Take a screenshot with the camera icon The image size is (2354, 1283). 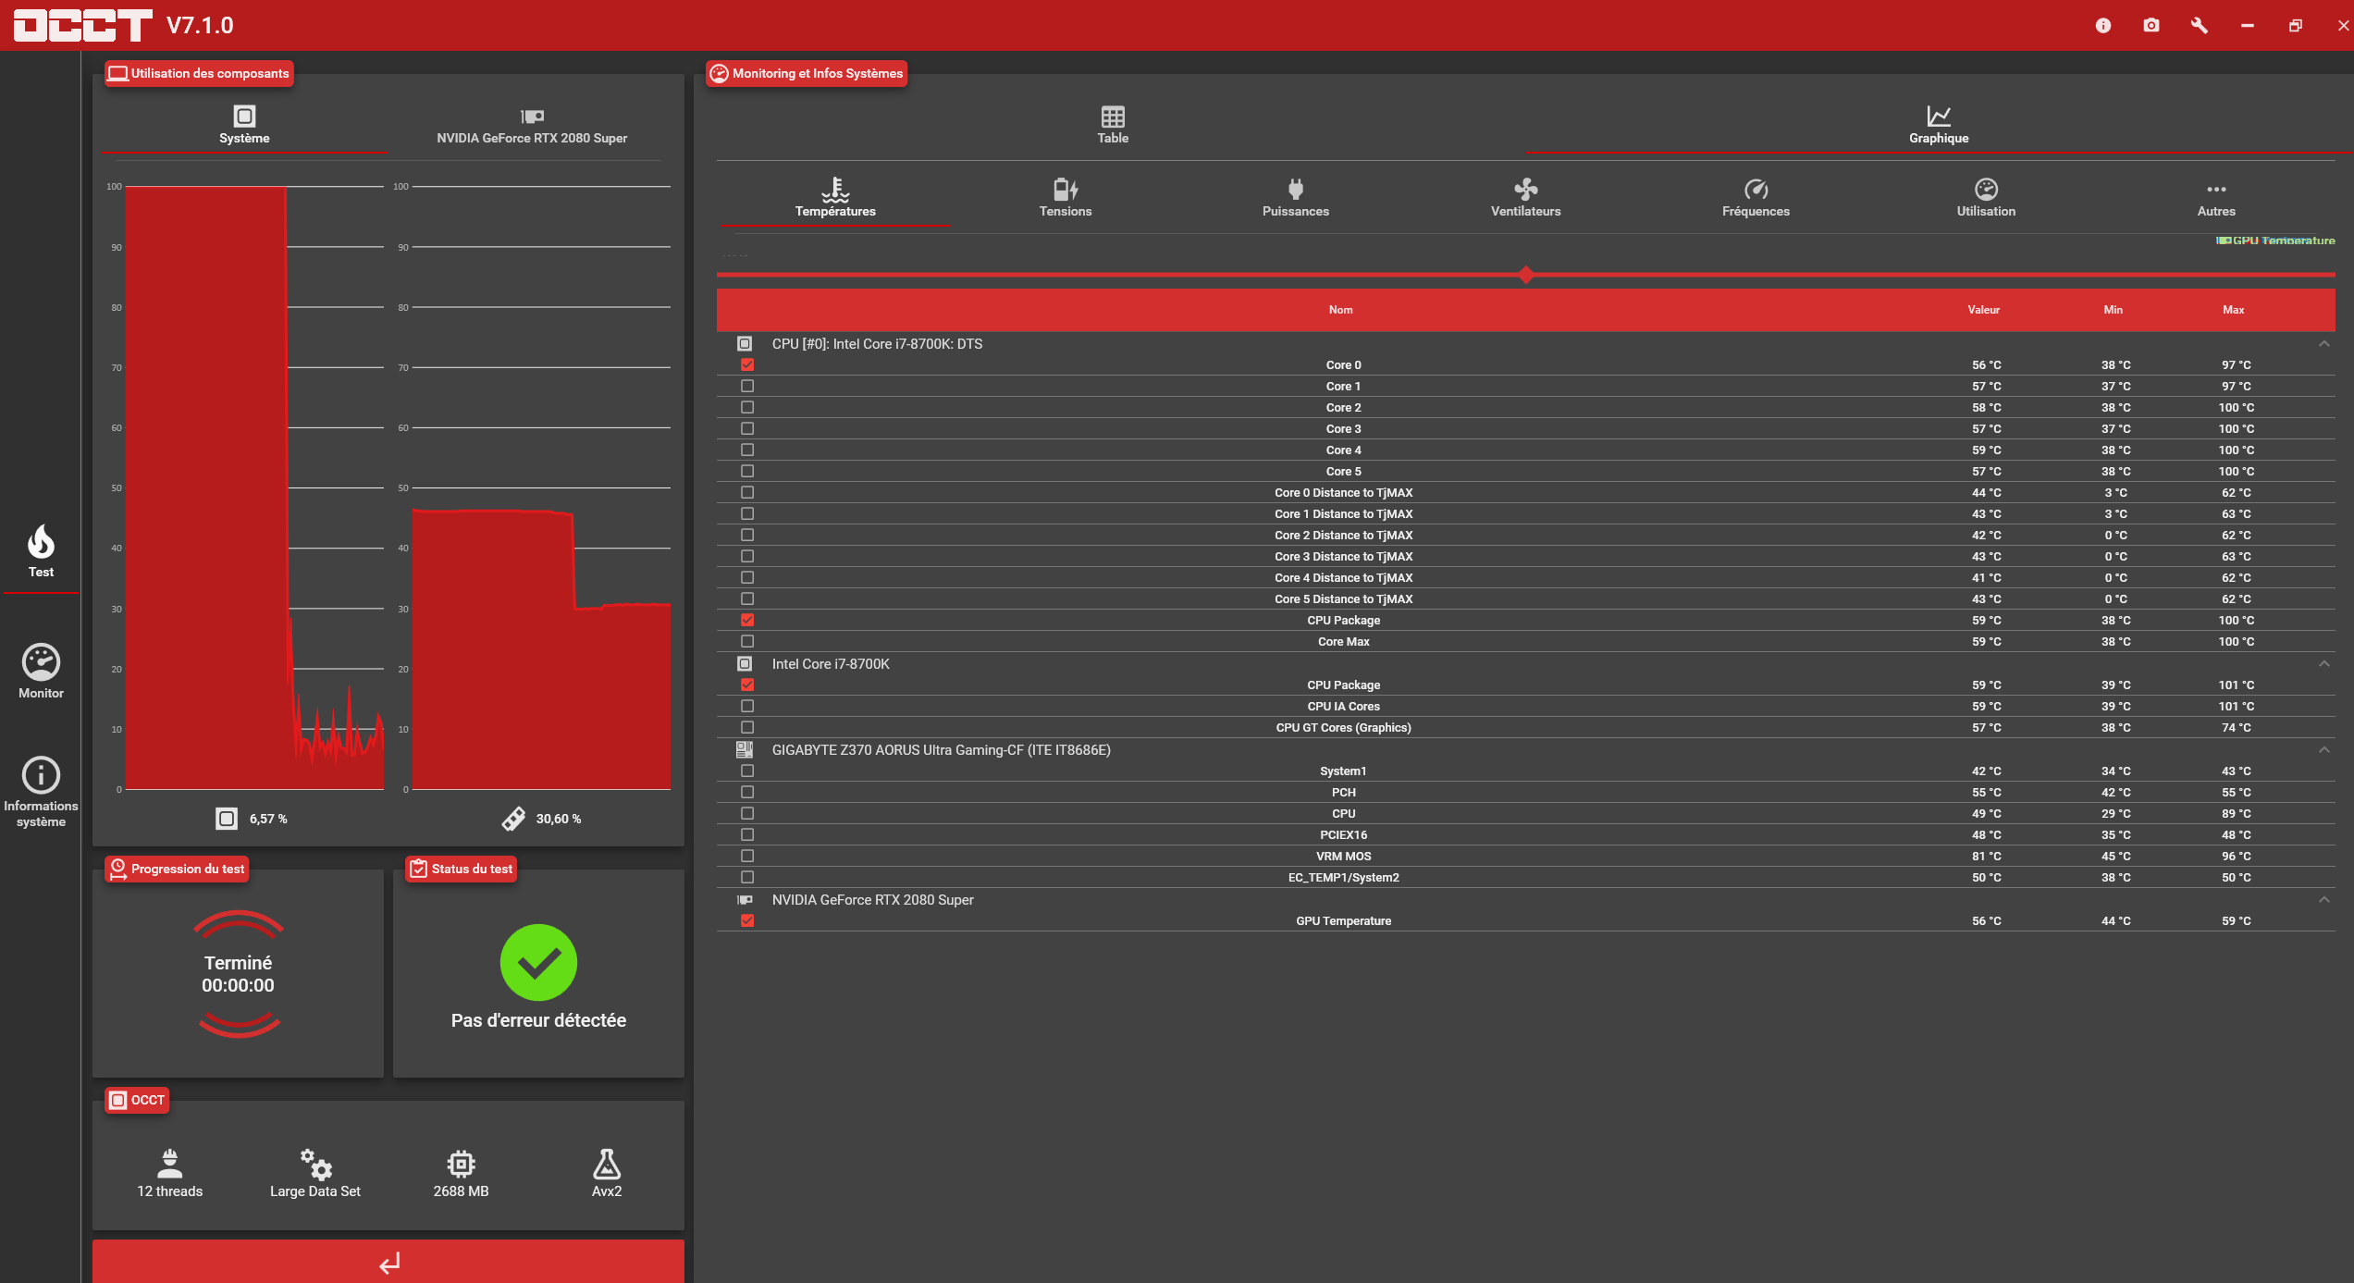pos(2151,26)
